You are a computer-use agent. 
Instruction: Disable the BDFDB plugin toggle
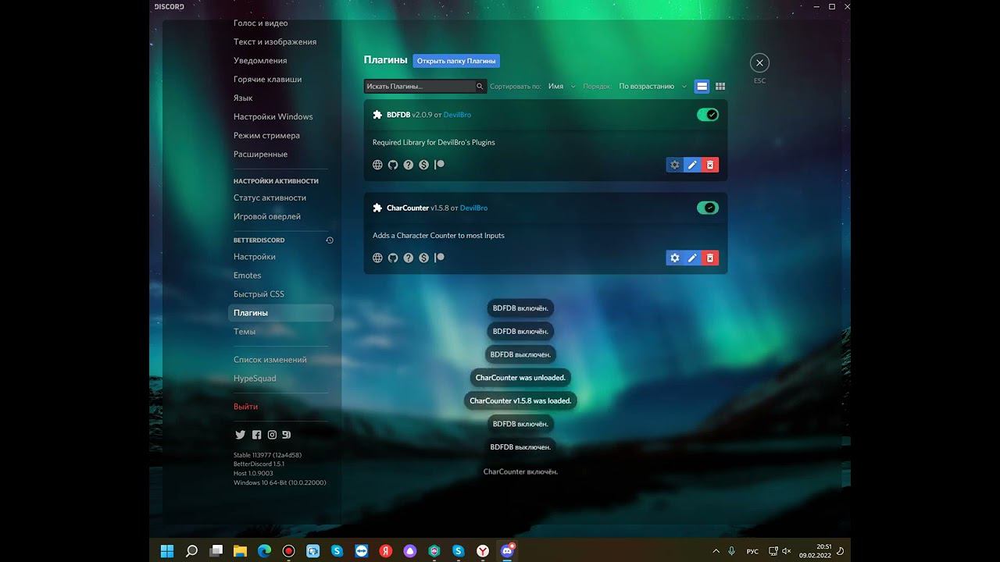pyautogui.click(x=708, y=115)
